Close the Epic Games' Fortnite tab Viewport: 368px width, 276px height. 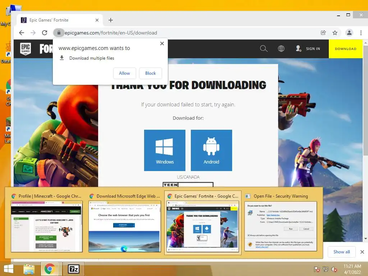(97, 20)
